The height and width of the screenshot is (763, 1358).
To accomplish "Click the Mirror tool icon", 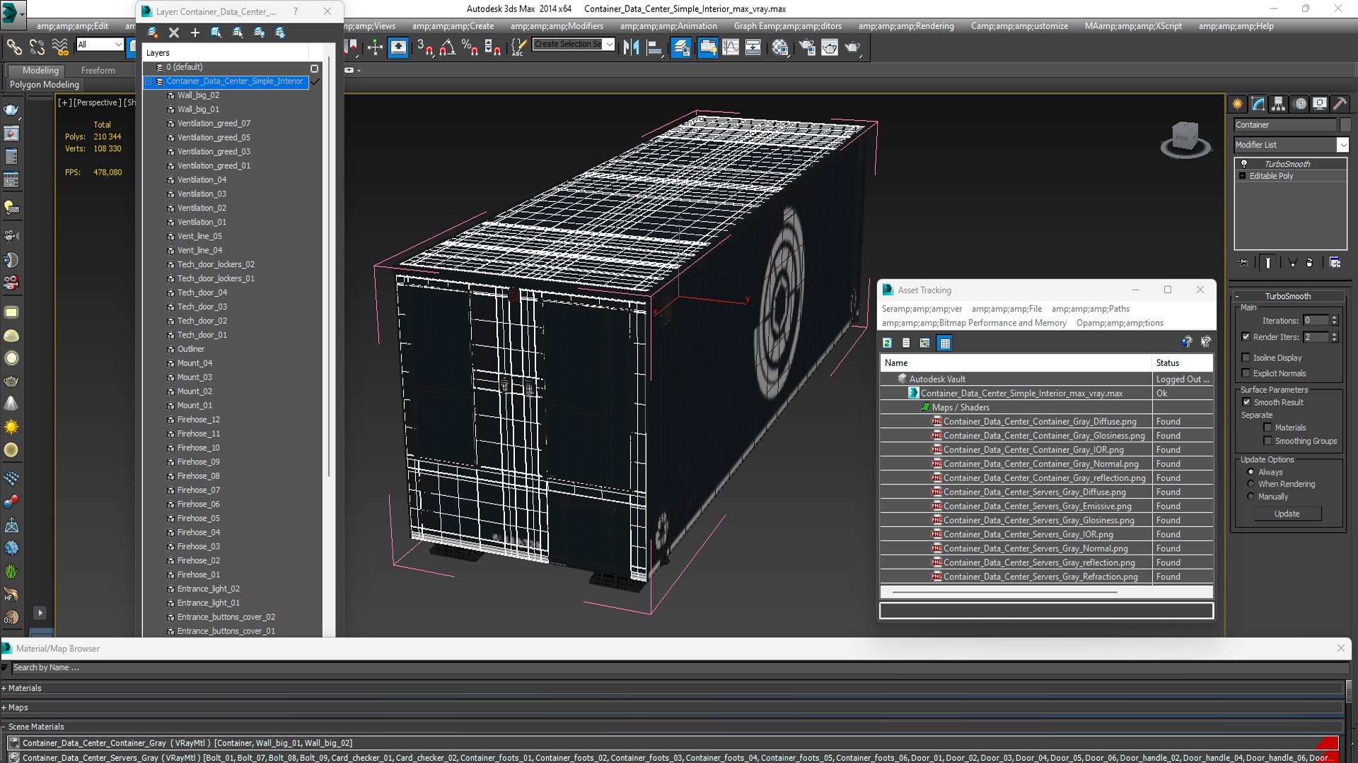I will [x=631, y=47].
